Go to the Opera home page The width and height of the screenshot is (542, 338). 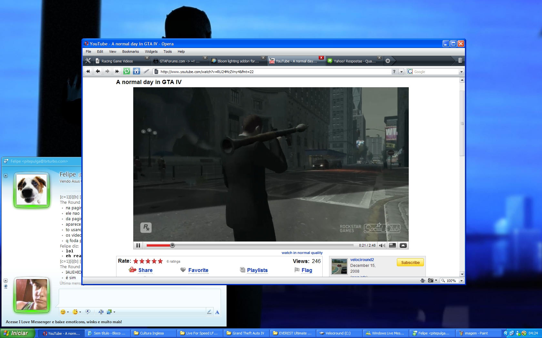(136, 71)
